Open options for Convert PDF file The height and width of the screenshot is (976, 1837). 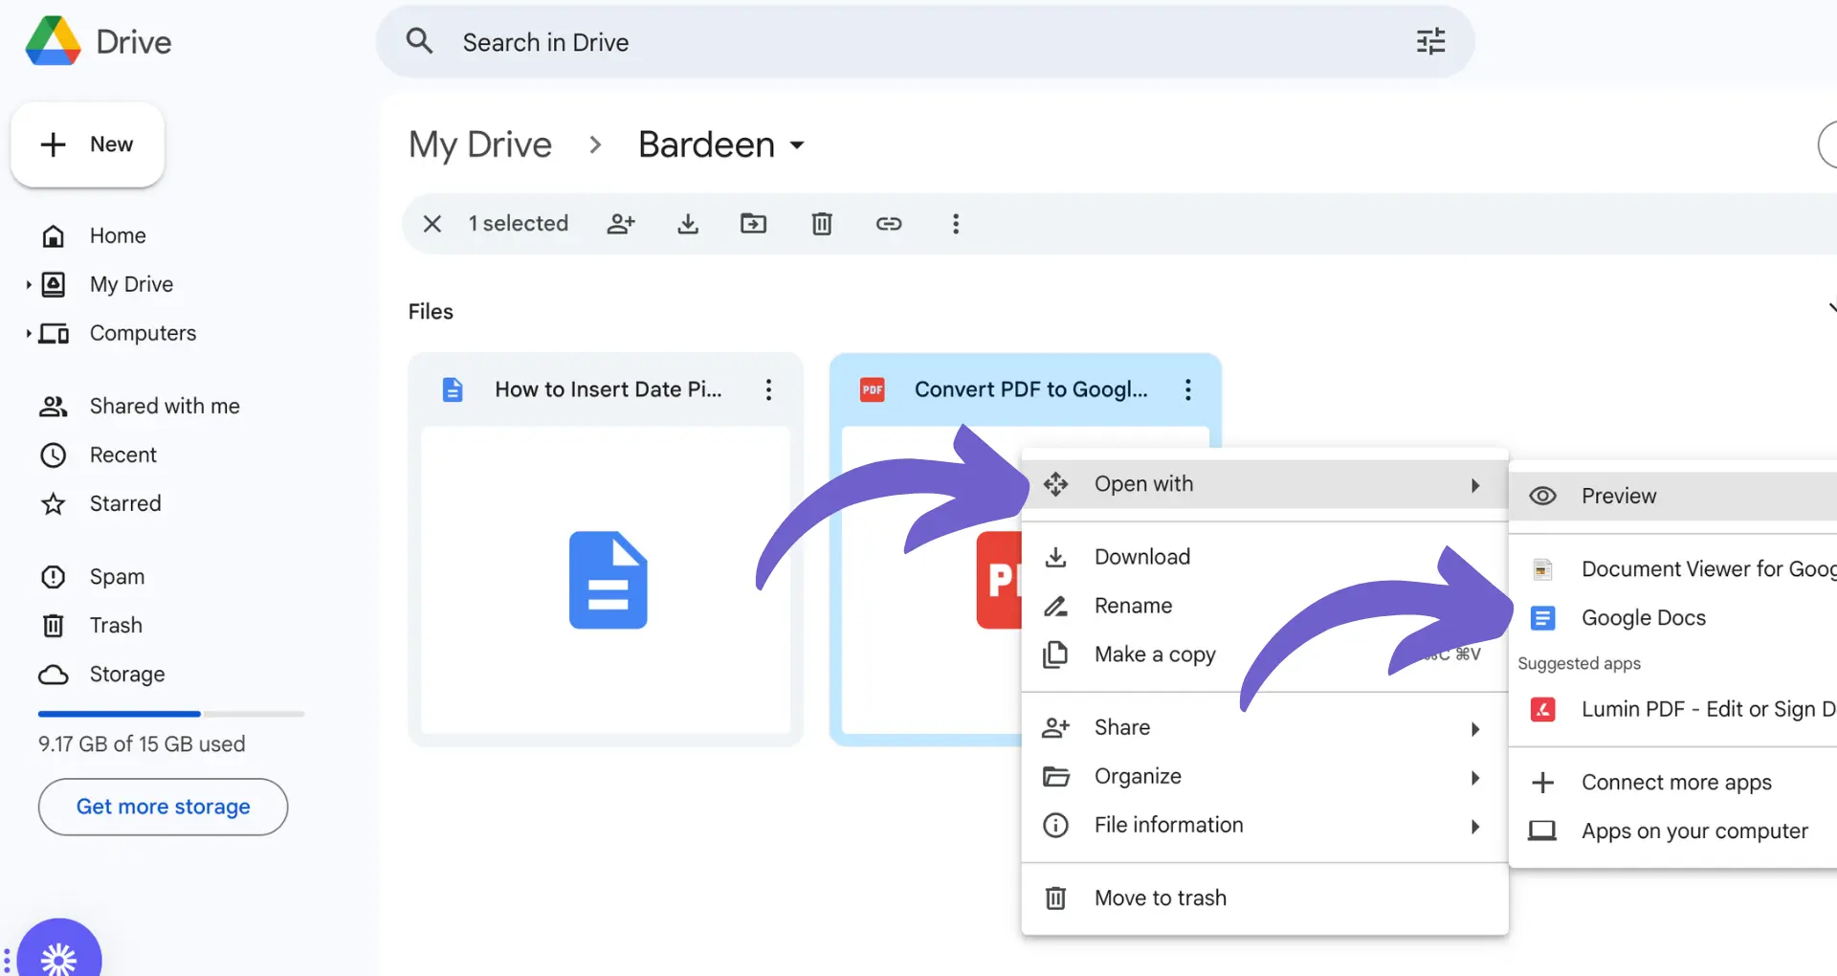[1188, 389]
